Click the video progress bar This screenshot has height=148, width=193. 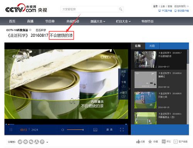click(66, 124)
